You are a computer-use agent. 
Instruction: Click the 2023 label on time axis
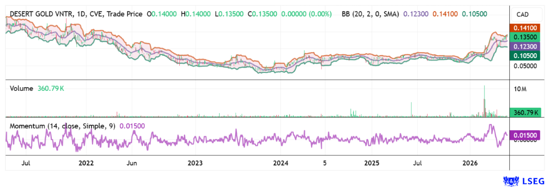coord(195,163)
